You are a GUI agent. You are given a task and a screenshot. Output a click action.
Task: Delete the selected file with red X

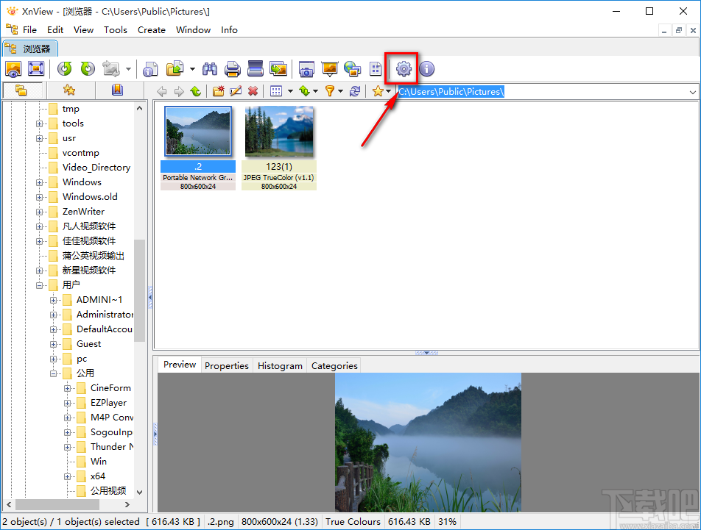point(253,91)
